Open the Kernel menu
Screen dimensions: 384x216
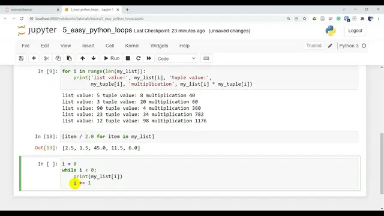click(x=132, y=46)
